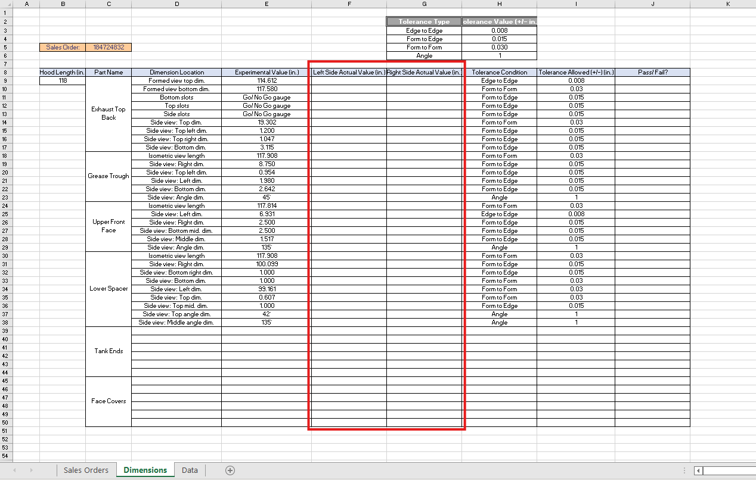756x480 pixels.
Task: Click the Tolerance Condition header cell
Action: point(499,72)
